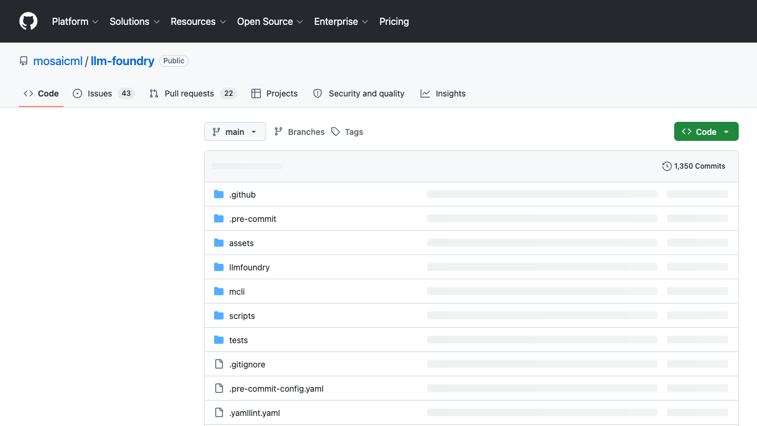Click the Issues count badge 43
Viewport: 757px width, 426px height.
point(126,93)
